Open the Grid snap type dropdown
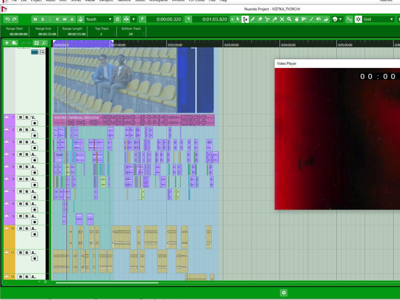This screenshot has height=300, width=400. coord(378,19)
